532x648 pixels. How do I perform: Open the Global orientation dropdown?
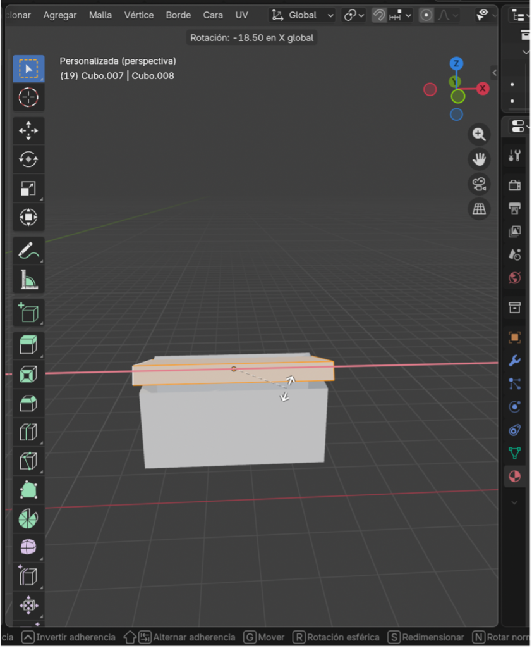tap(303, 15)
